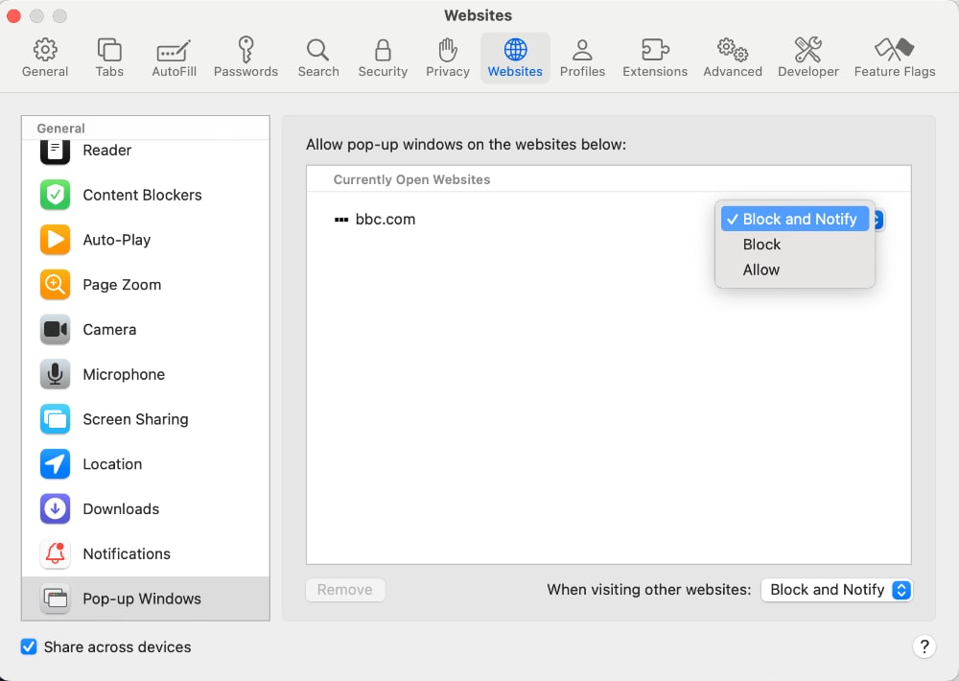
Task: Select the Developer preferences icon
Action: [x=807, y=56]
